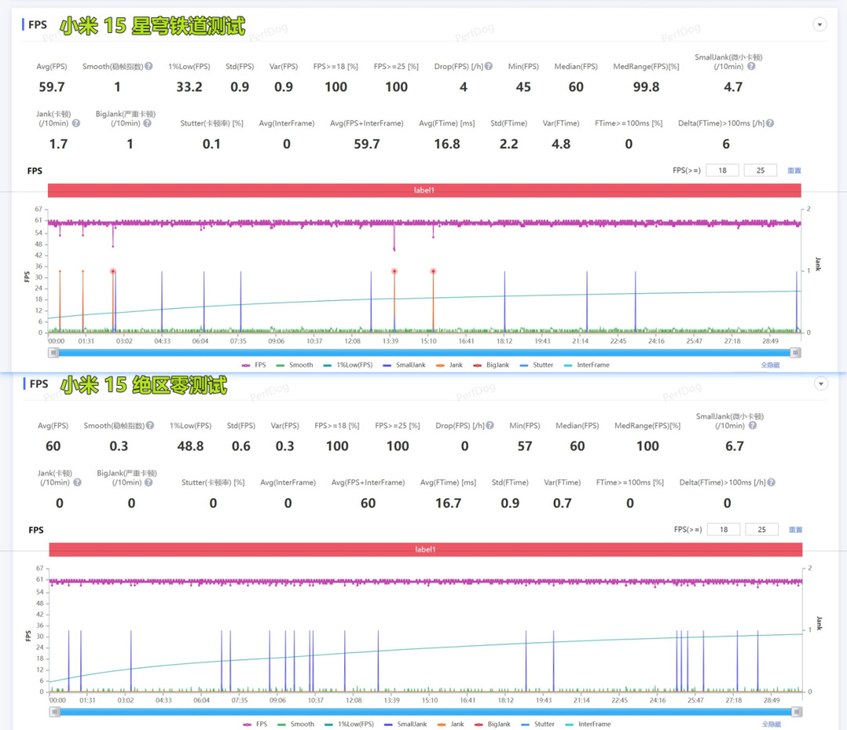Click the BigJank red marker near 13:39
This screenshot has height=730, width=847.
pos(394,271)
